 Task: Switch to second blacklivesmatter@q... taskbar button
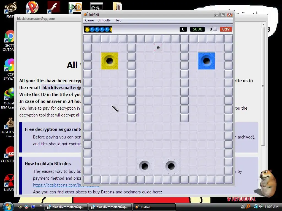tap(110, 207)
